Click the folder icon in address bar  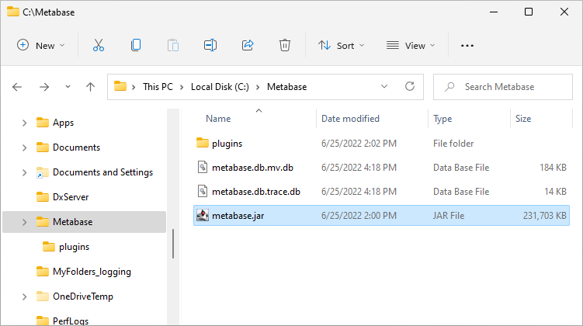click(x=120, y=86)
